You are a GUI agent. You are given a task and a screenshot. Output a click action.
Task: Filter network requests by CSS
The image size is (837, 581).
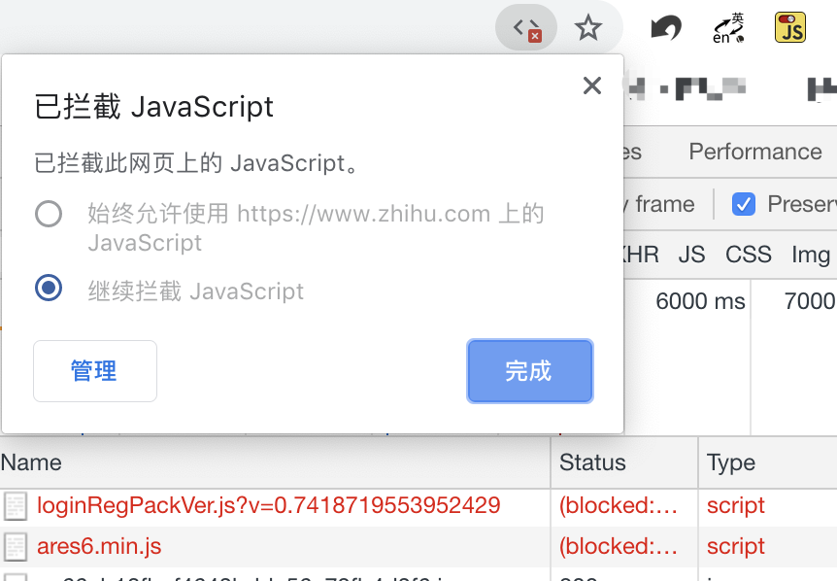point(748,255)
